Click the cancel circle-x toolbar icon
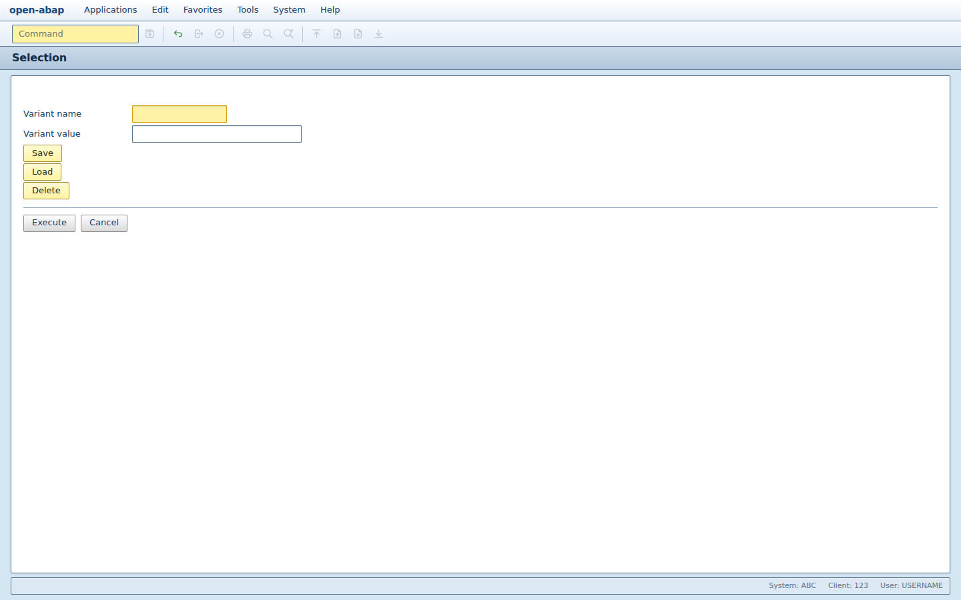The height and width of the screenshot is (600, 961). coord(219,34)
